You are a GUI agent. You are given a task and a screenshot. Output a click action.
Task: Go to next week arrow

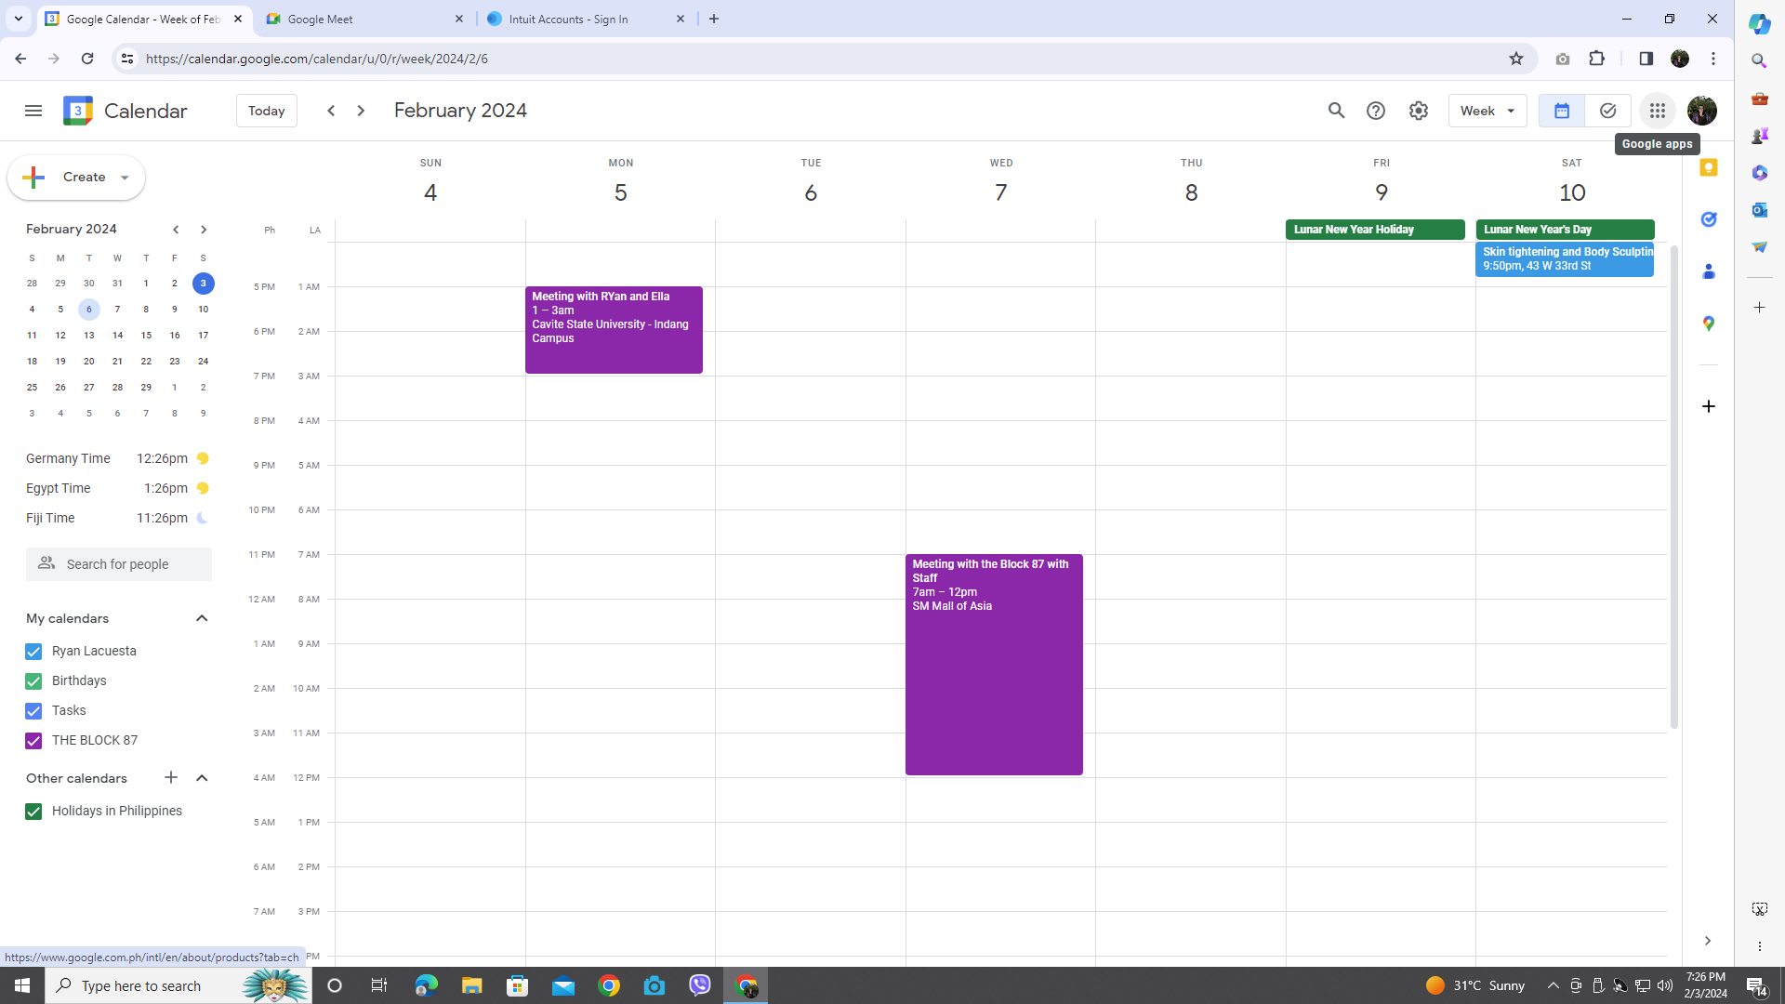pos(361,111)
